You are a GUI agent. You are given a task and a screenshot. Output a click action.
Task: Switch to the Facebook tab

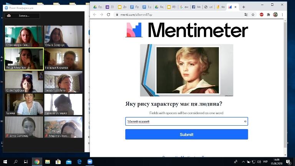tap(196, 7)
